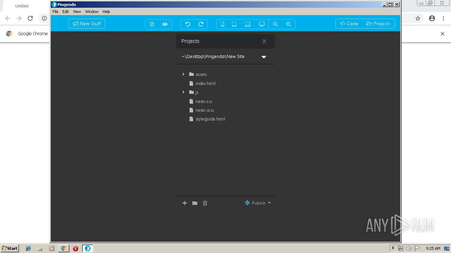Toggle the Projects panel button

pyautogui.click(x=378, y=24)
